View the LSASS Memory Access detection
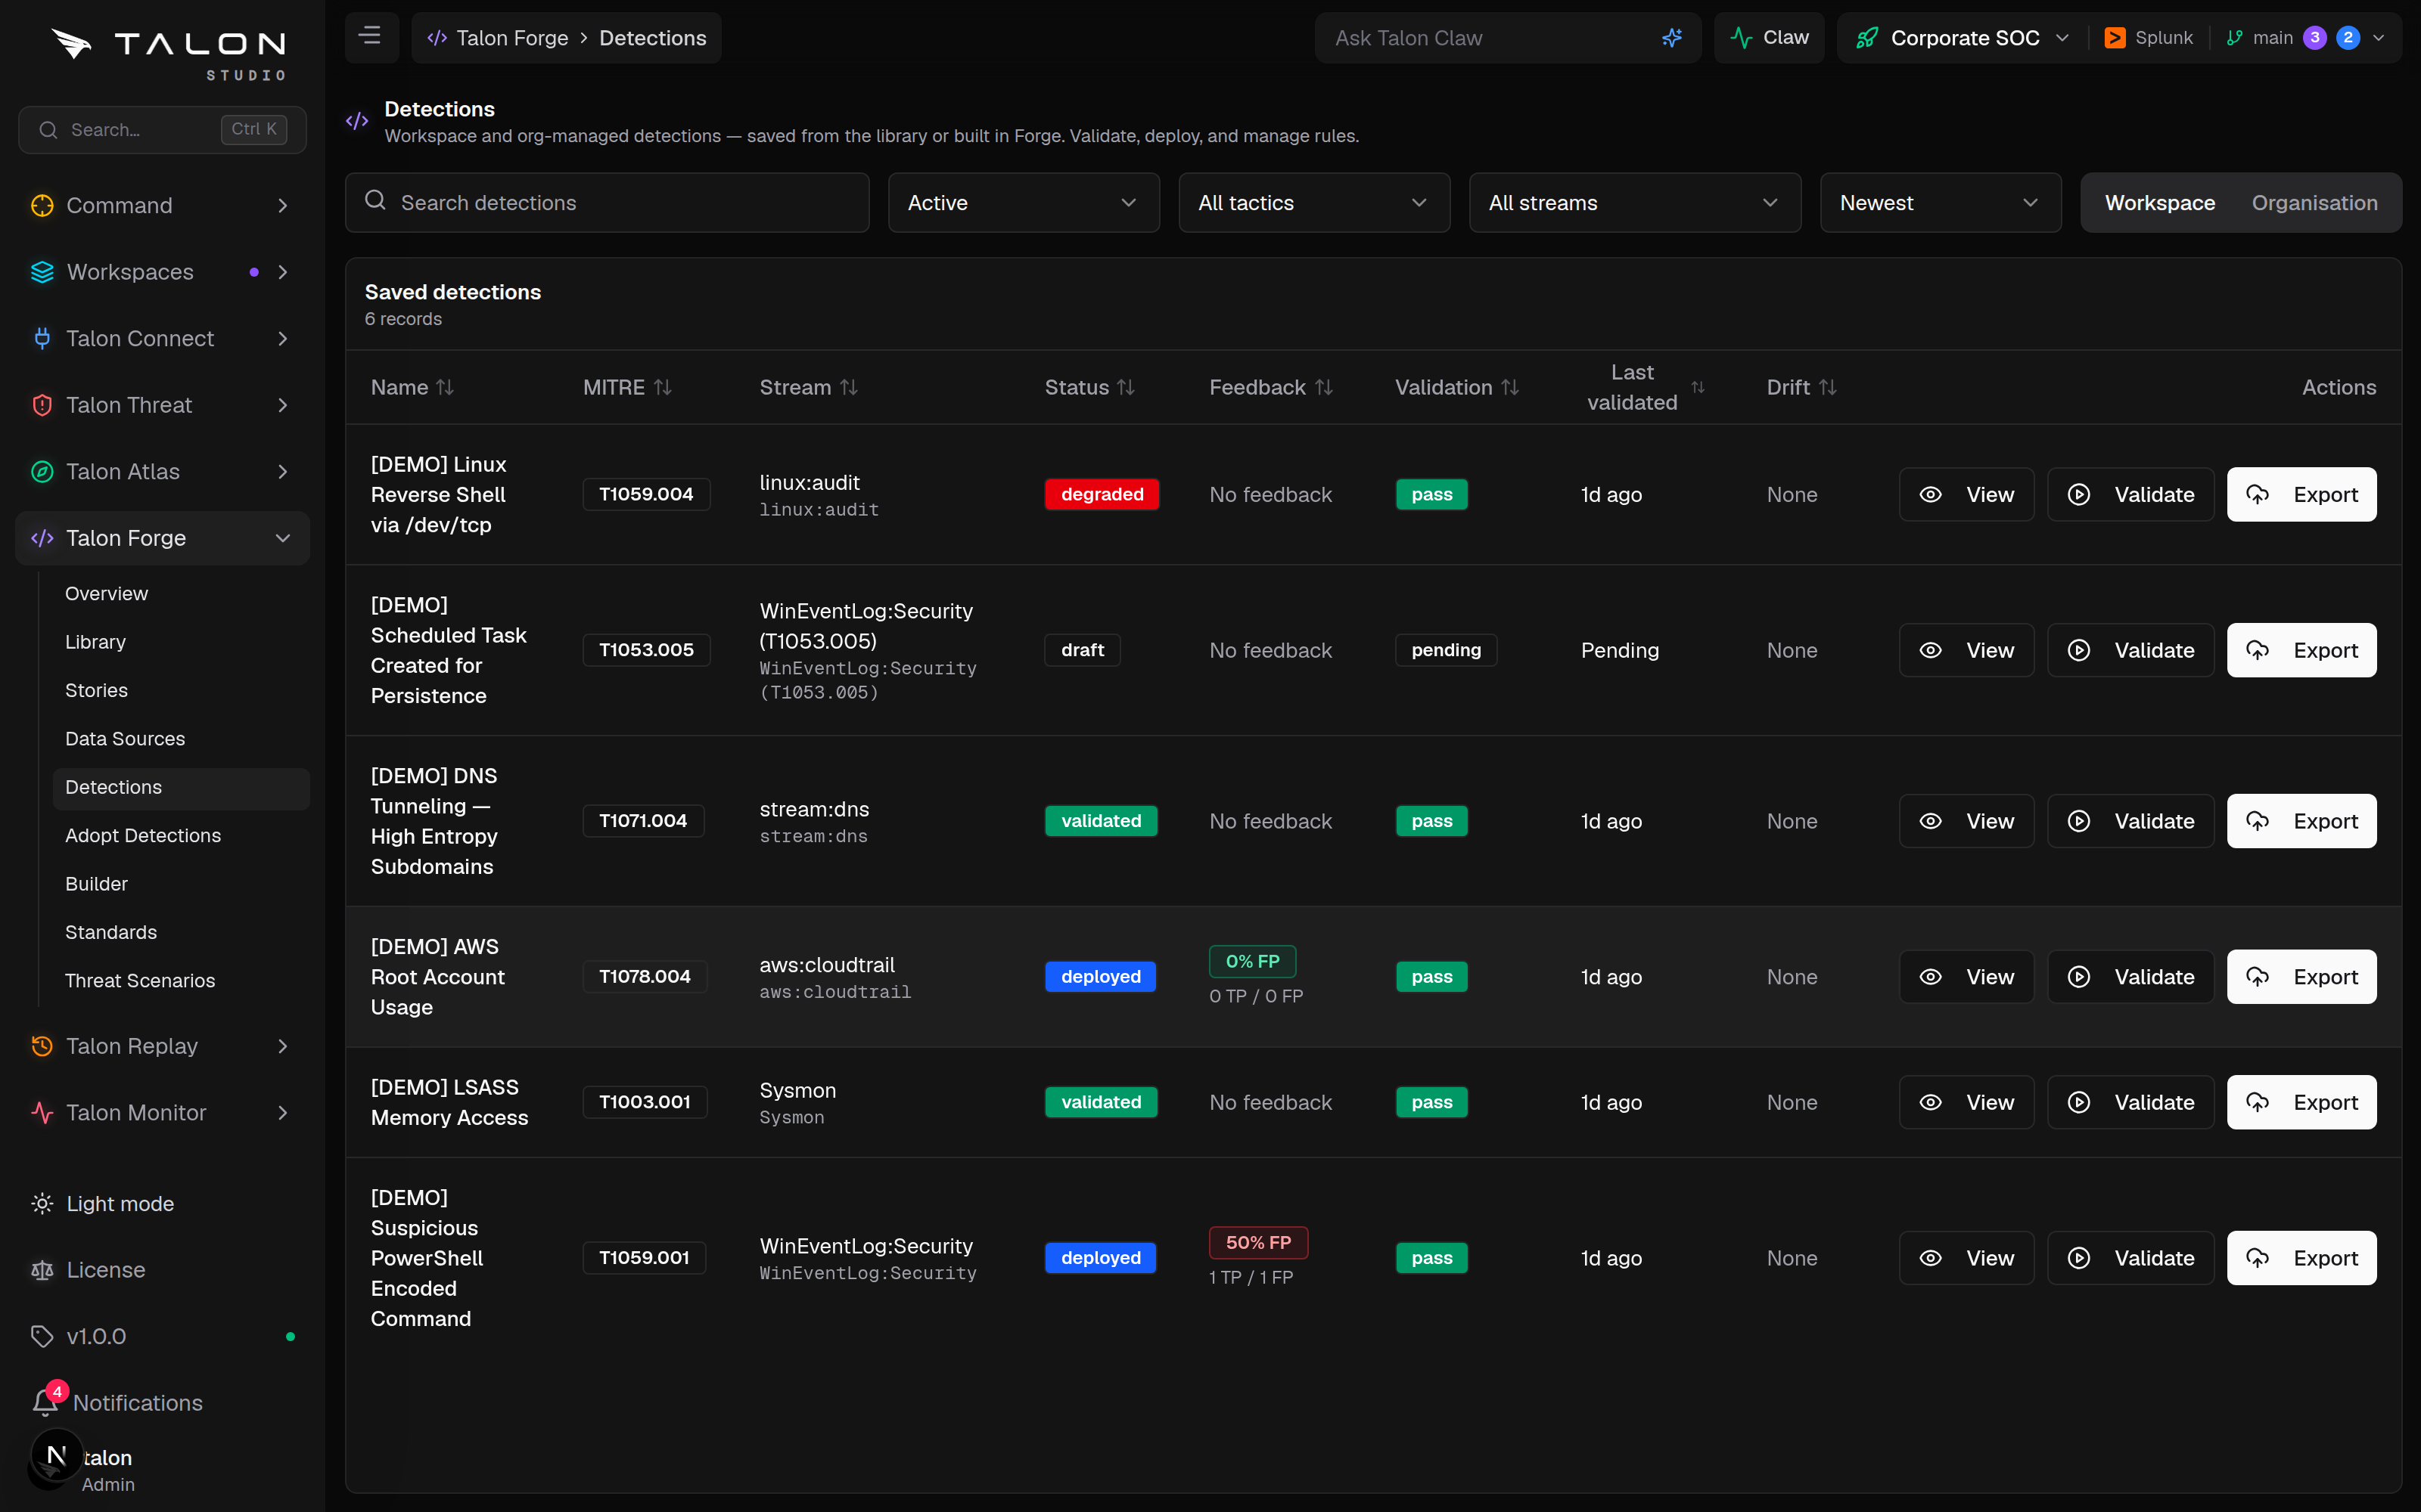This screenshot has width=2421, height=1512. pos(1966,1102)
